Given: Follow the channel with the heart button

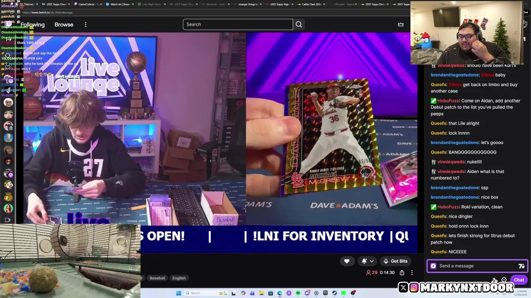Looking at the screenshot, I should [x=347, y=261].
